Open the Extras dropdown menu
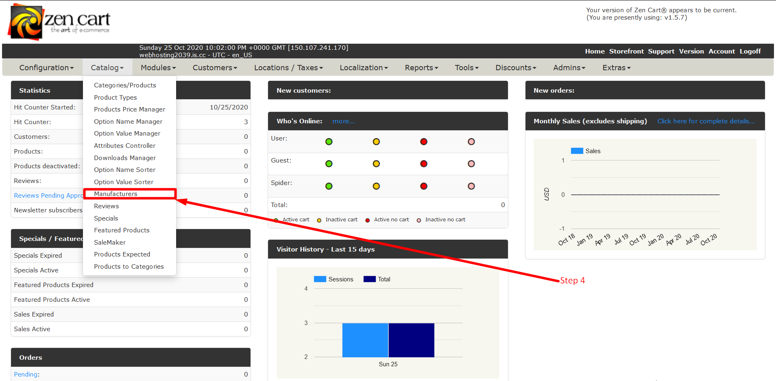Viewport: 776px width, 381px height. pos(616,68)
